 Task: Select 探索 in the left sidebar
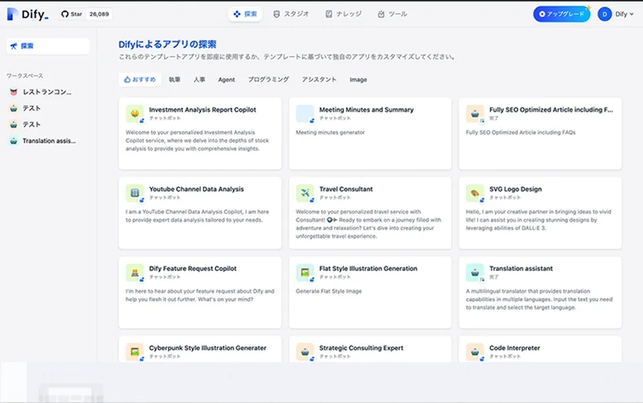pyautogui.click(x=47, y=46)
